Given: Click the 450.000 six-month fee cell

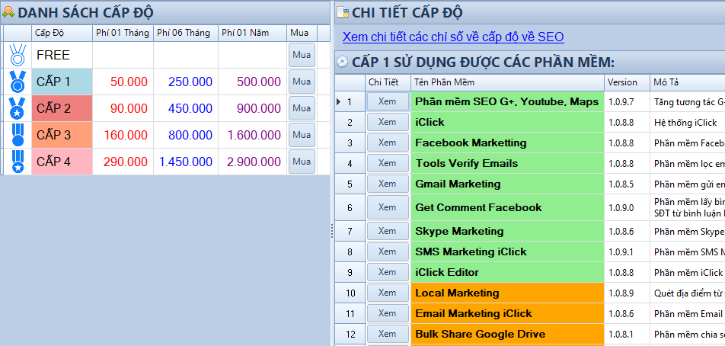Looking at the screenshot, I should click(186, 108).
